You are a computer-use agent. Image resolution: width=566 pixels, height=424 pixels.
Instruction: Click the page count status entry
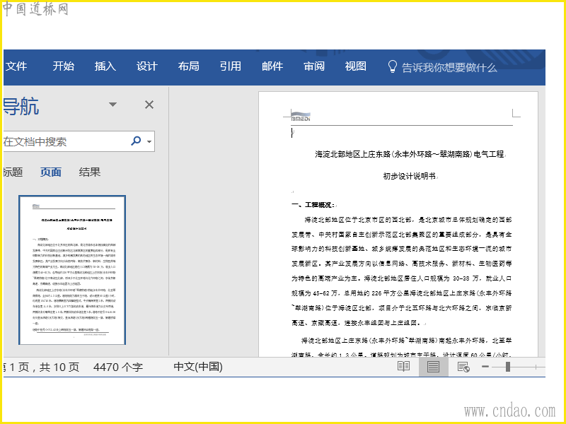(x=41, y=367)
